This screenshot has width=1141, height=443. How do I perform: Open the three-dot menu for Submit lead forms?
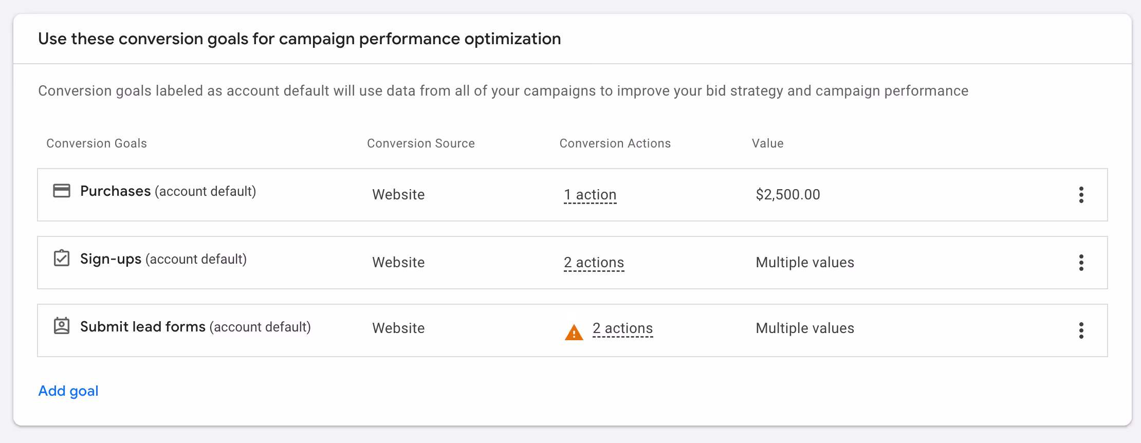(1081, 330)
